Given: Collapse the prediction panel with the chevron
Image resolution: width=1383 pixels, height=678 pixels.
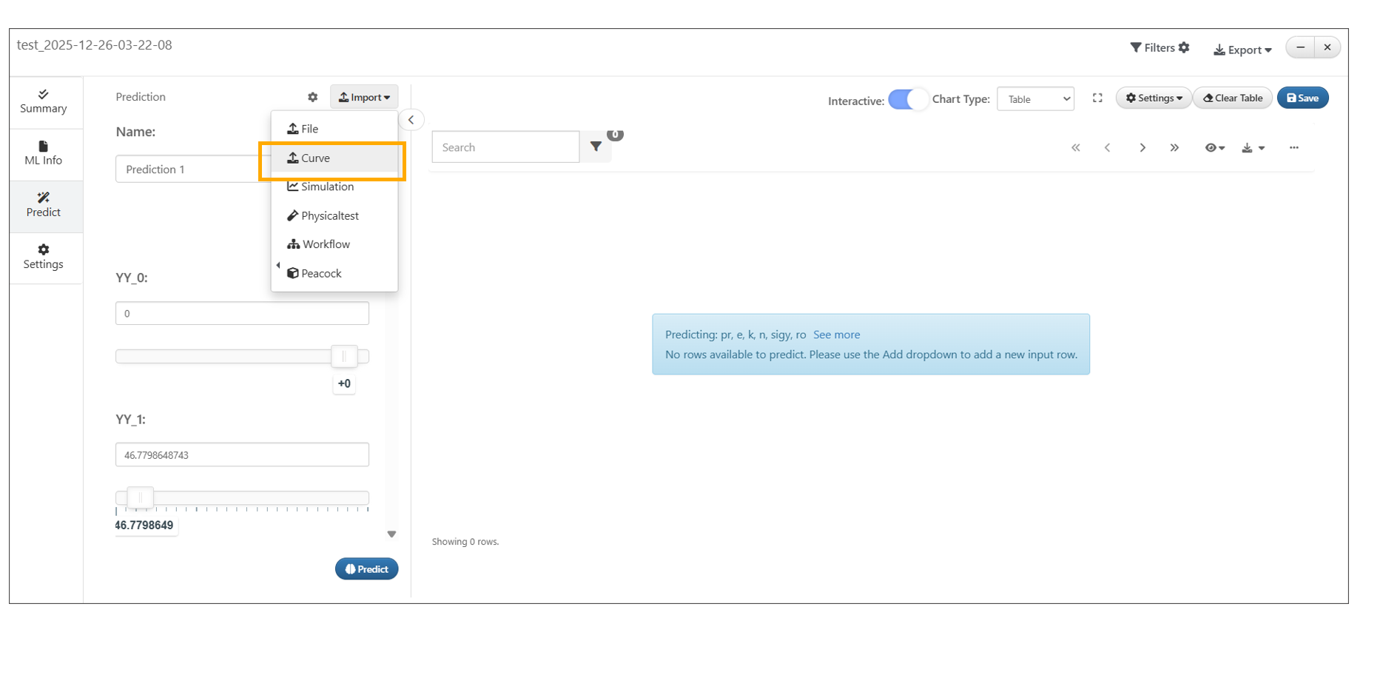Looking at the screenshot, I should 411,120.
